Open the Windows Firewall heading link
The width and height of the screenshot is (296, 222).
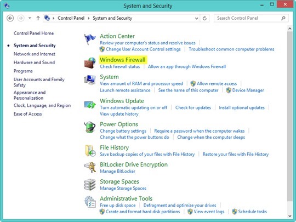coord(123,60)
